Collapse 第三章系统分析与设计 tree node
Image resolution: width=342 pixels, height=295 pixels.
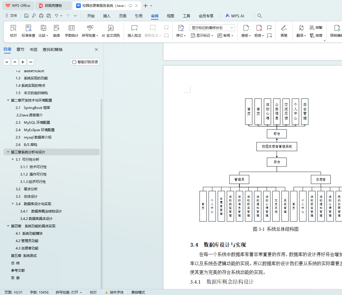point(8,152)
